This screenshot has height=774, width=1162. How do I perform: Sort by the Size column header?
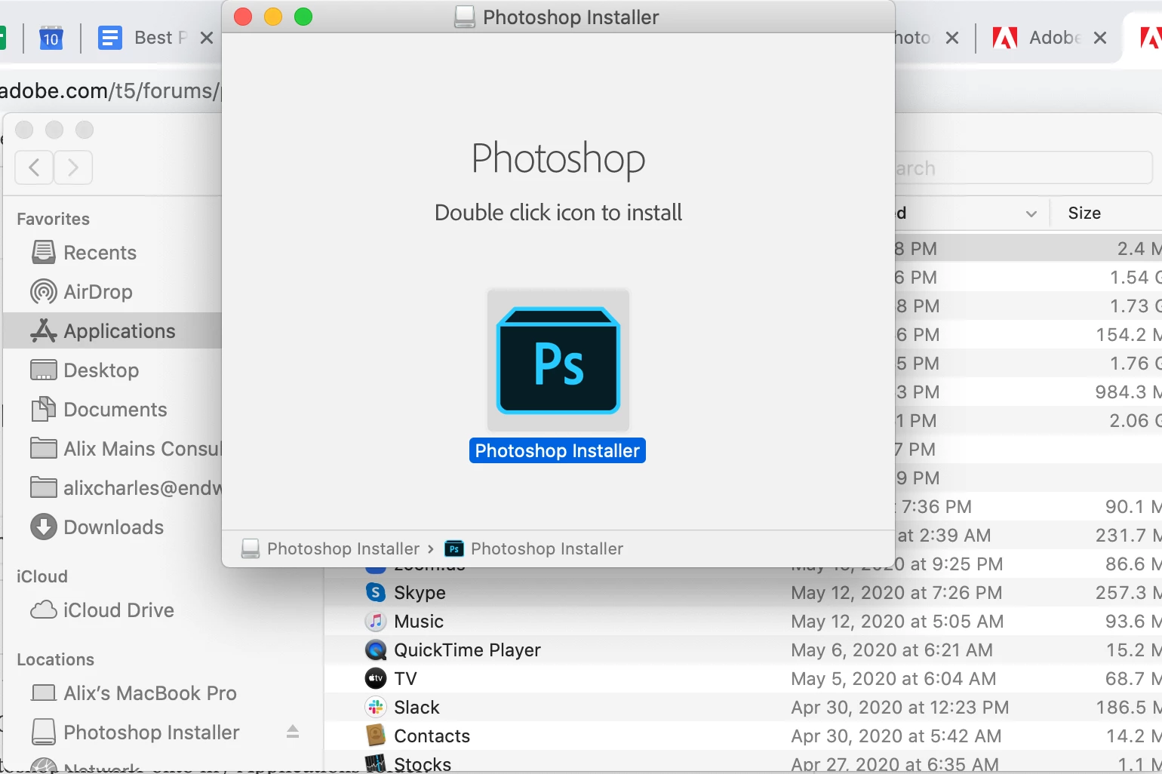(1084, 213)
